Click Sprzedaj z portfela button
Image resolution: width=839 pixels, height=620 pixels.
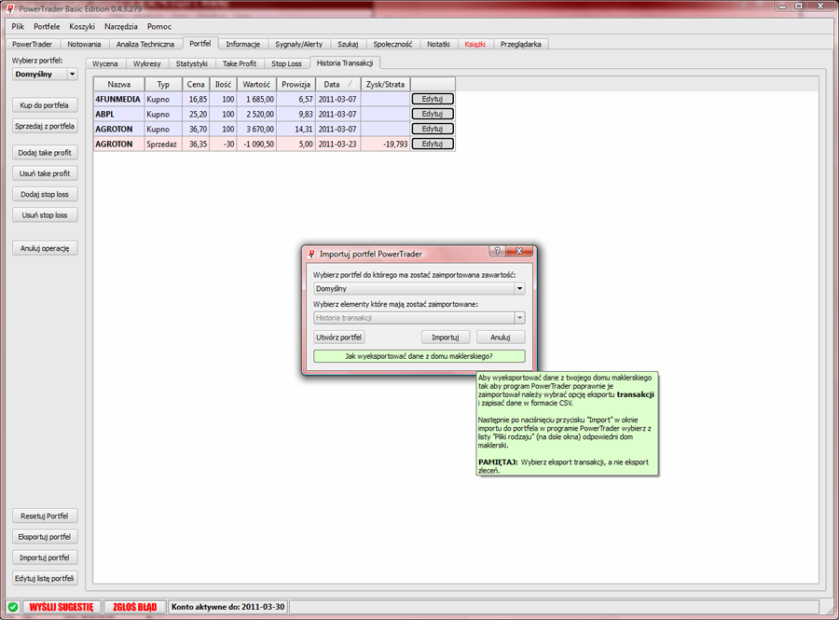click(45, 126)
